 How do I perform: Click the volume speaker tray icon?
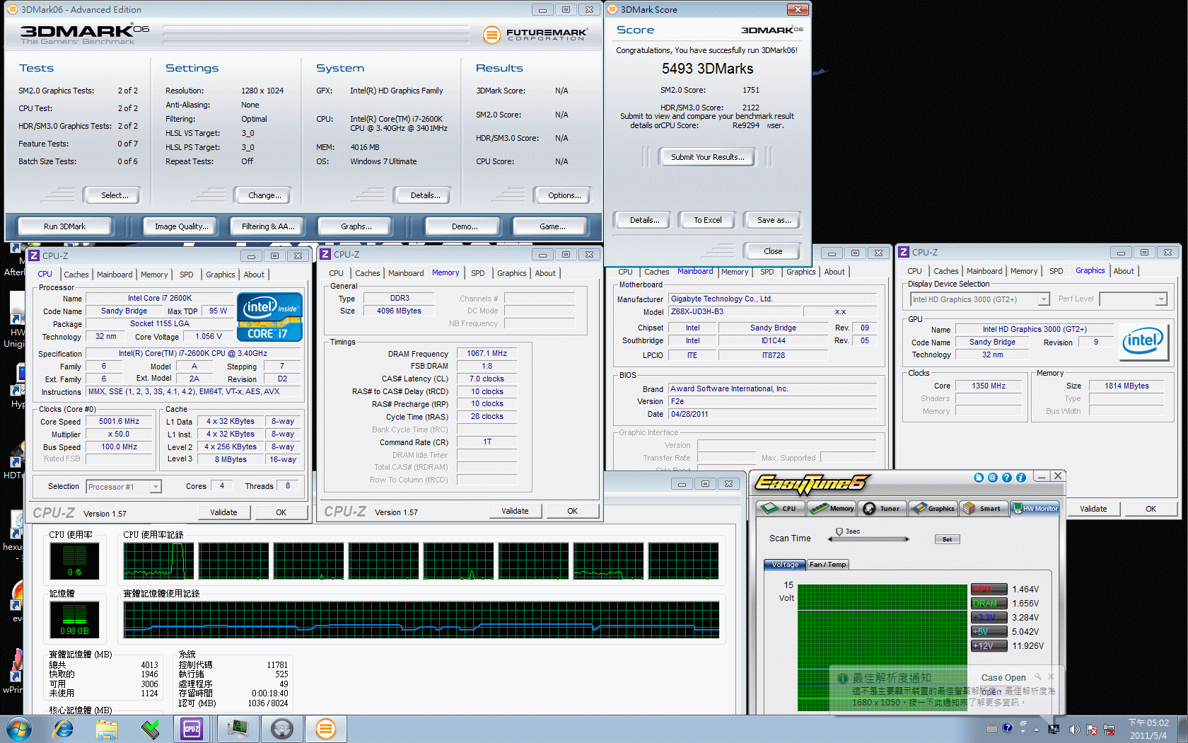tap(1074, 729)
